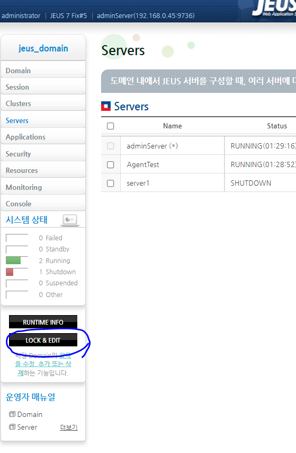
Task: Click the 더보기 more link
Action: 69,428
